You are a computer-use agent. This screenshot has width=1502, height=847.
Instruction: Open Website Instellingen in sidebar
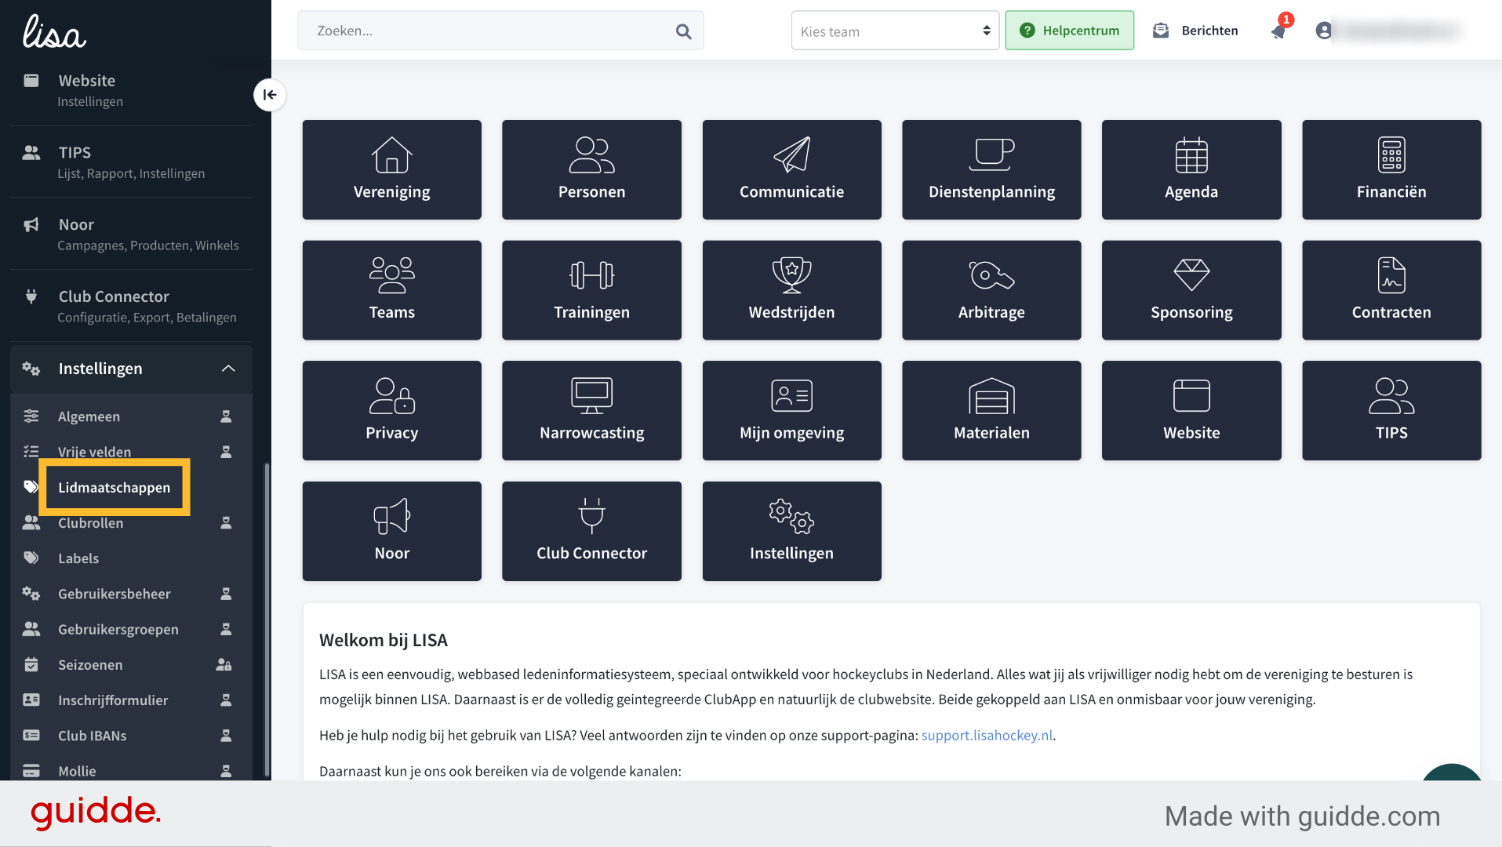click(x=131, y=89)
